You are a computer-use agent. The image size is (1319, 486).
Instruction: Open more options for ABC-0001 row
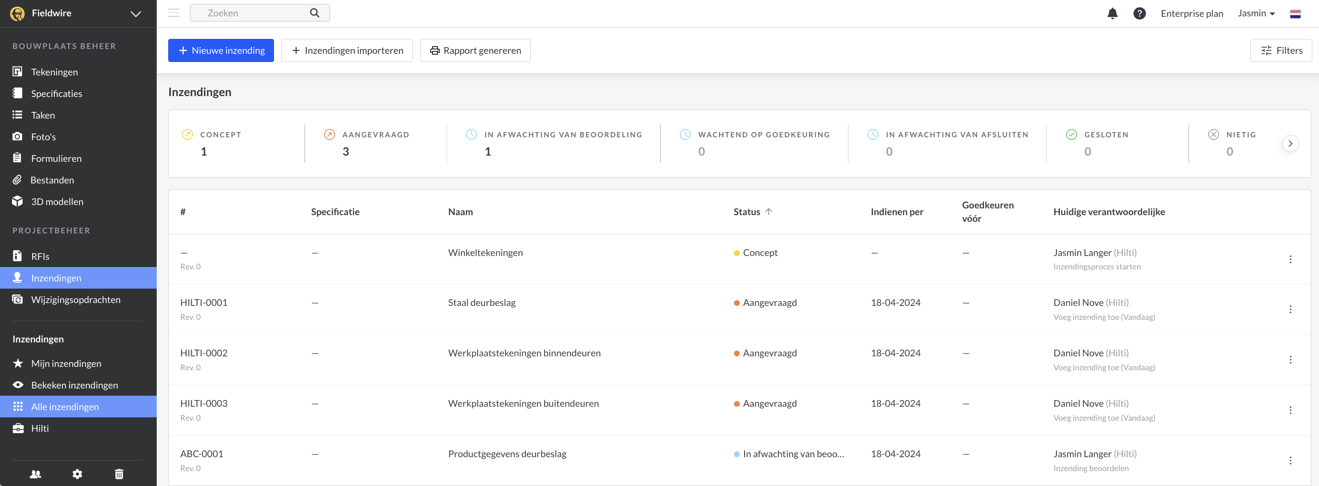coord(1290,461)
